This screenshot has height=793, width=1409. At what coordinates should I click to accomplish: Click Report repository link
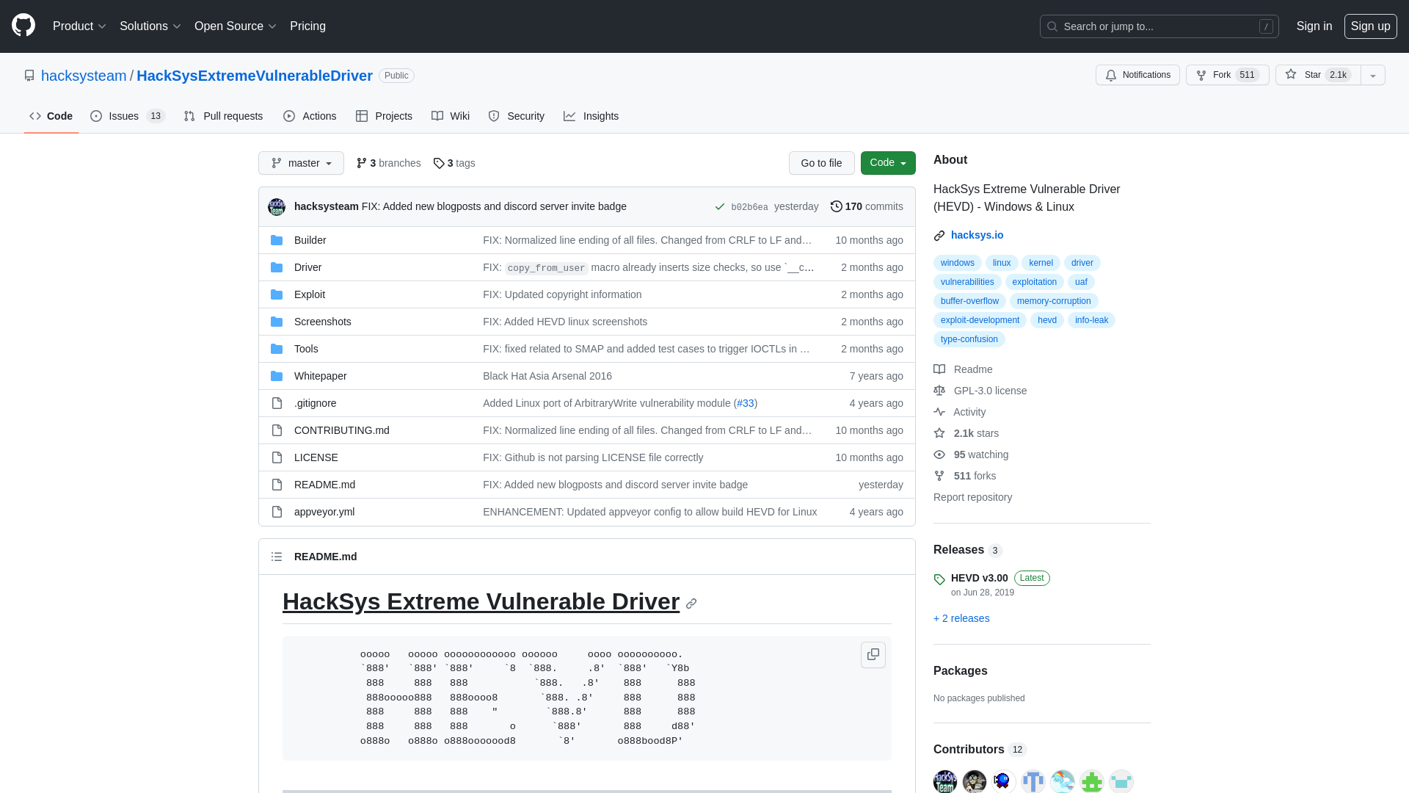[972, 497]
